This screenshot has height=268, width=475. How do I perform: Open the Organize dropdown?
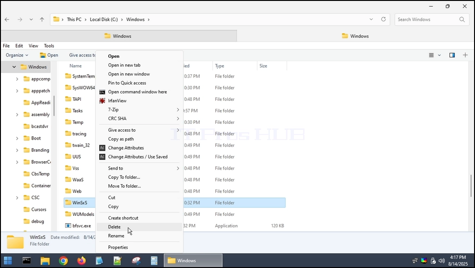tap(17, 55)
